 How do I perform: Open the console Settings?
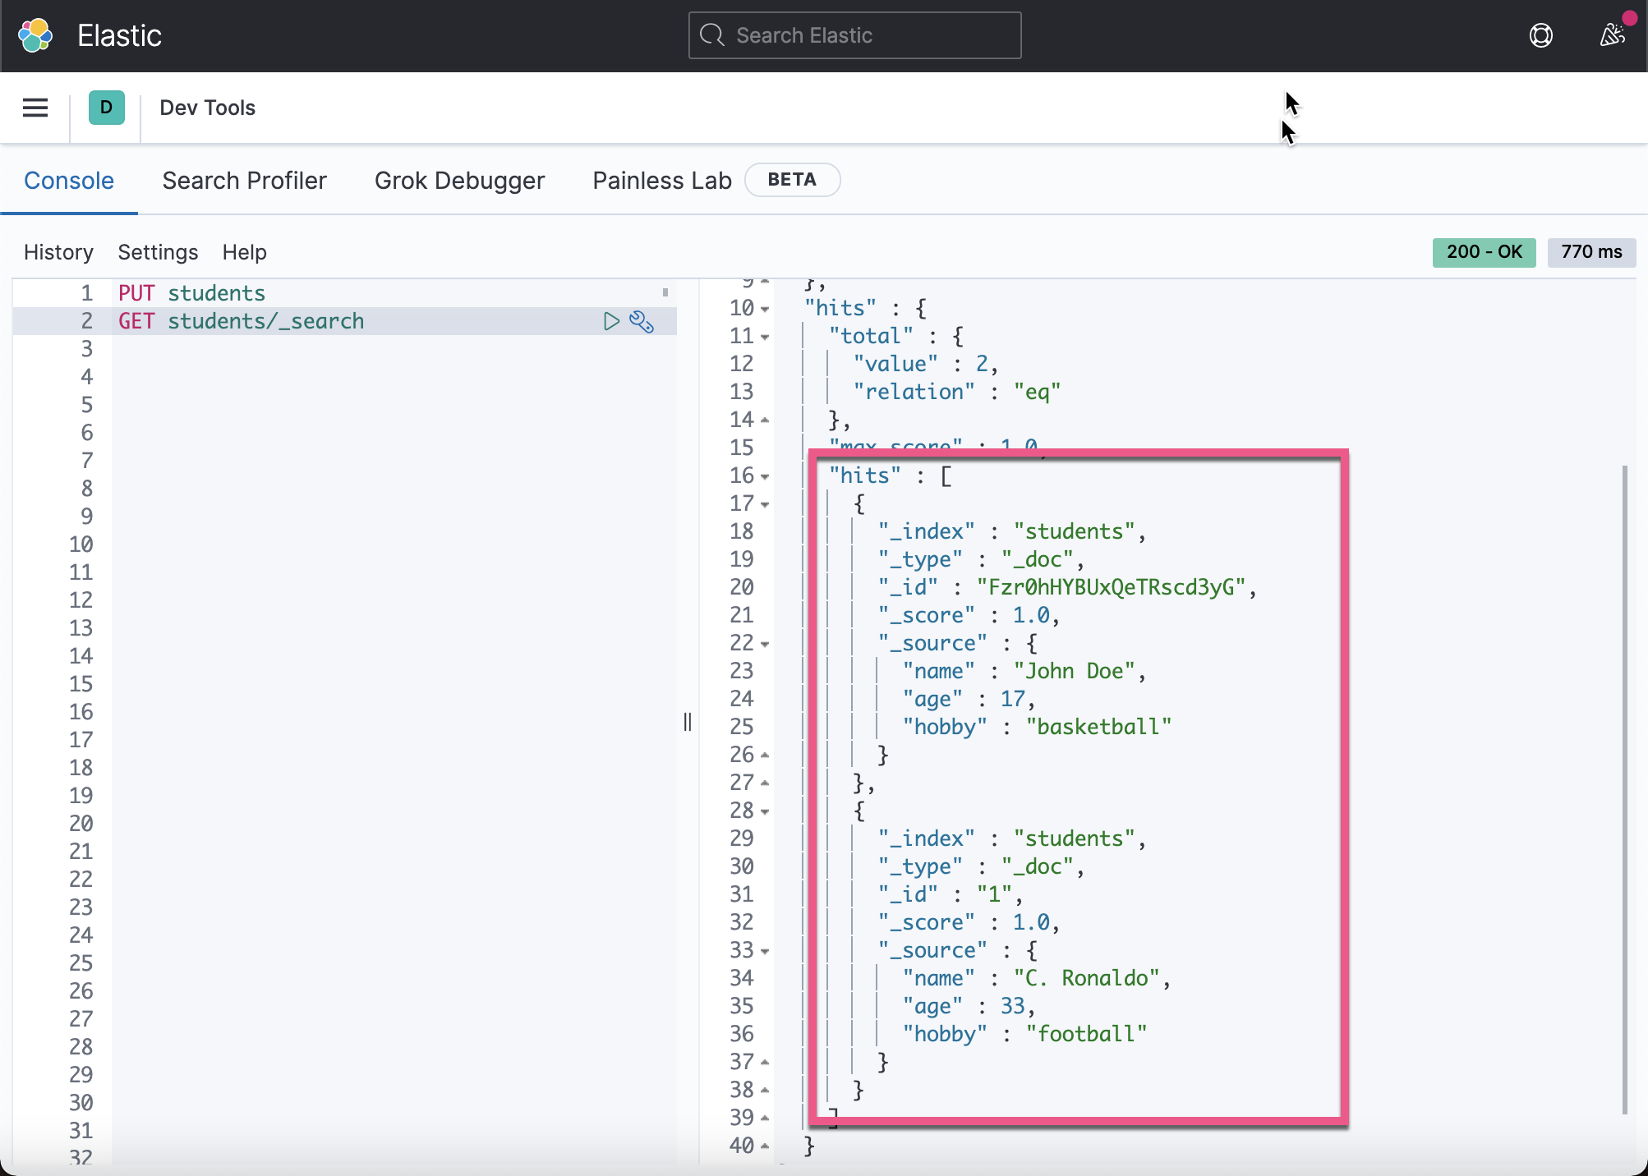pos(158,252)
